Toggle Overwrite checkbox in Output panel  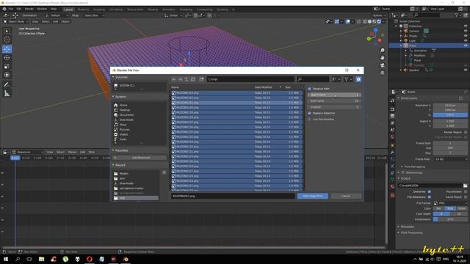tap(429, 191)
